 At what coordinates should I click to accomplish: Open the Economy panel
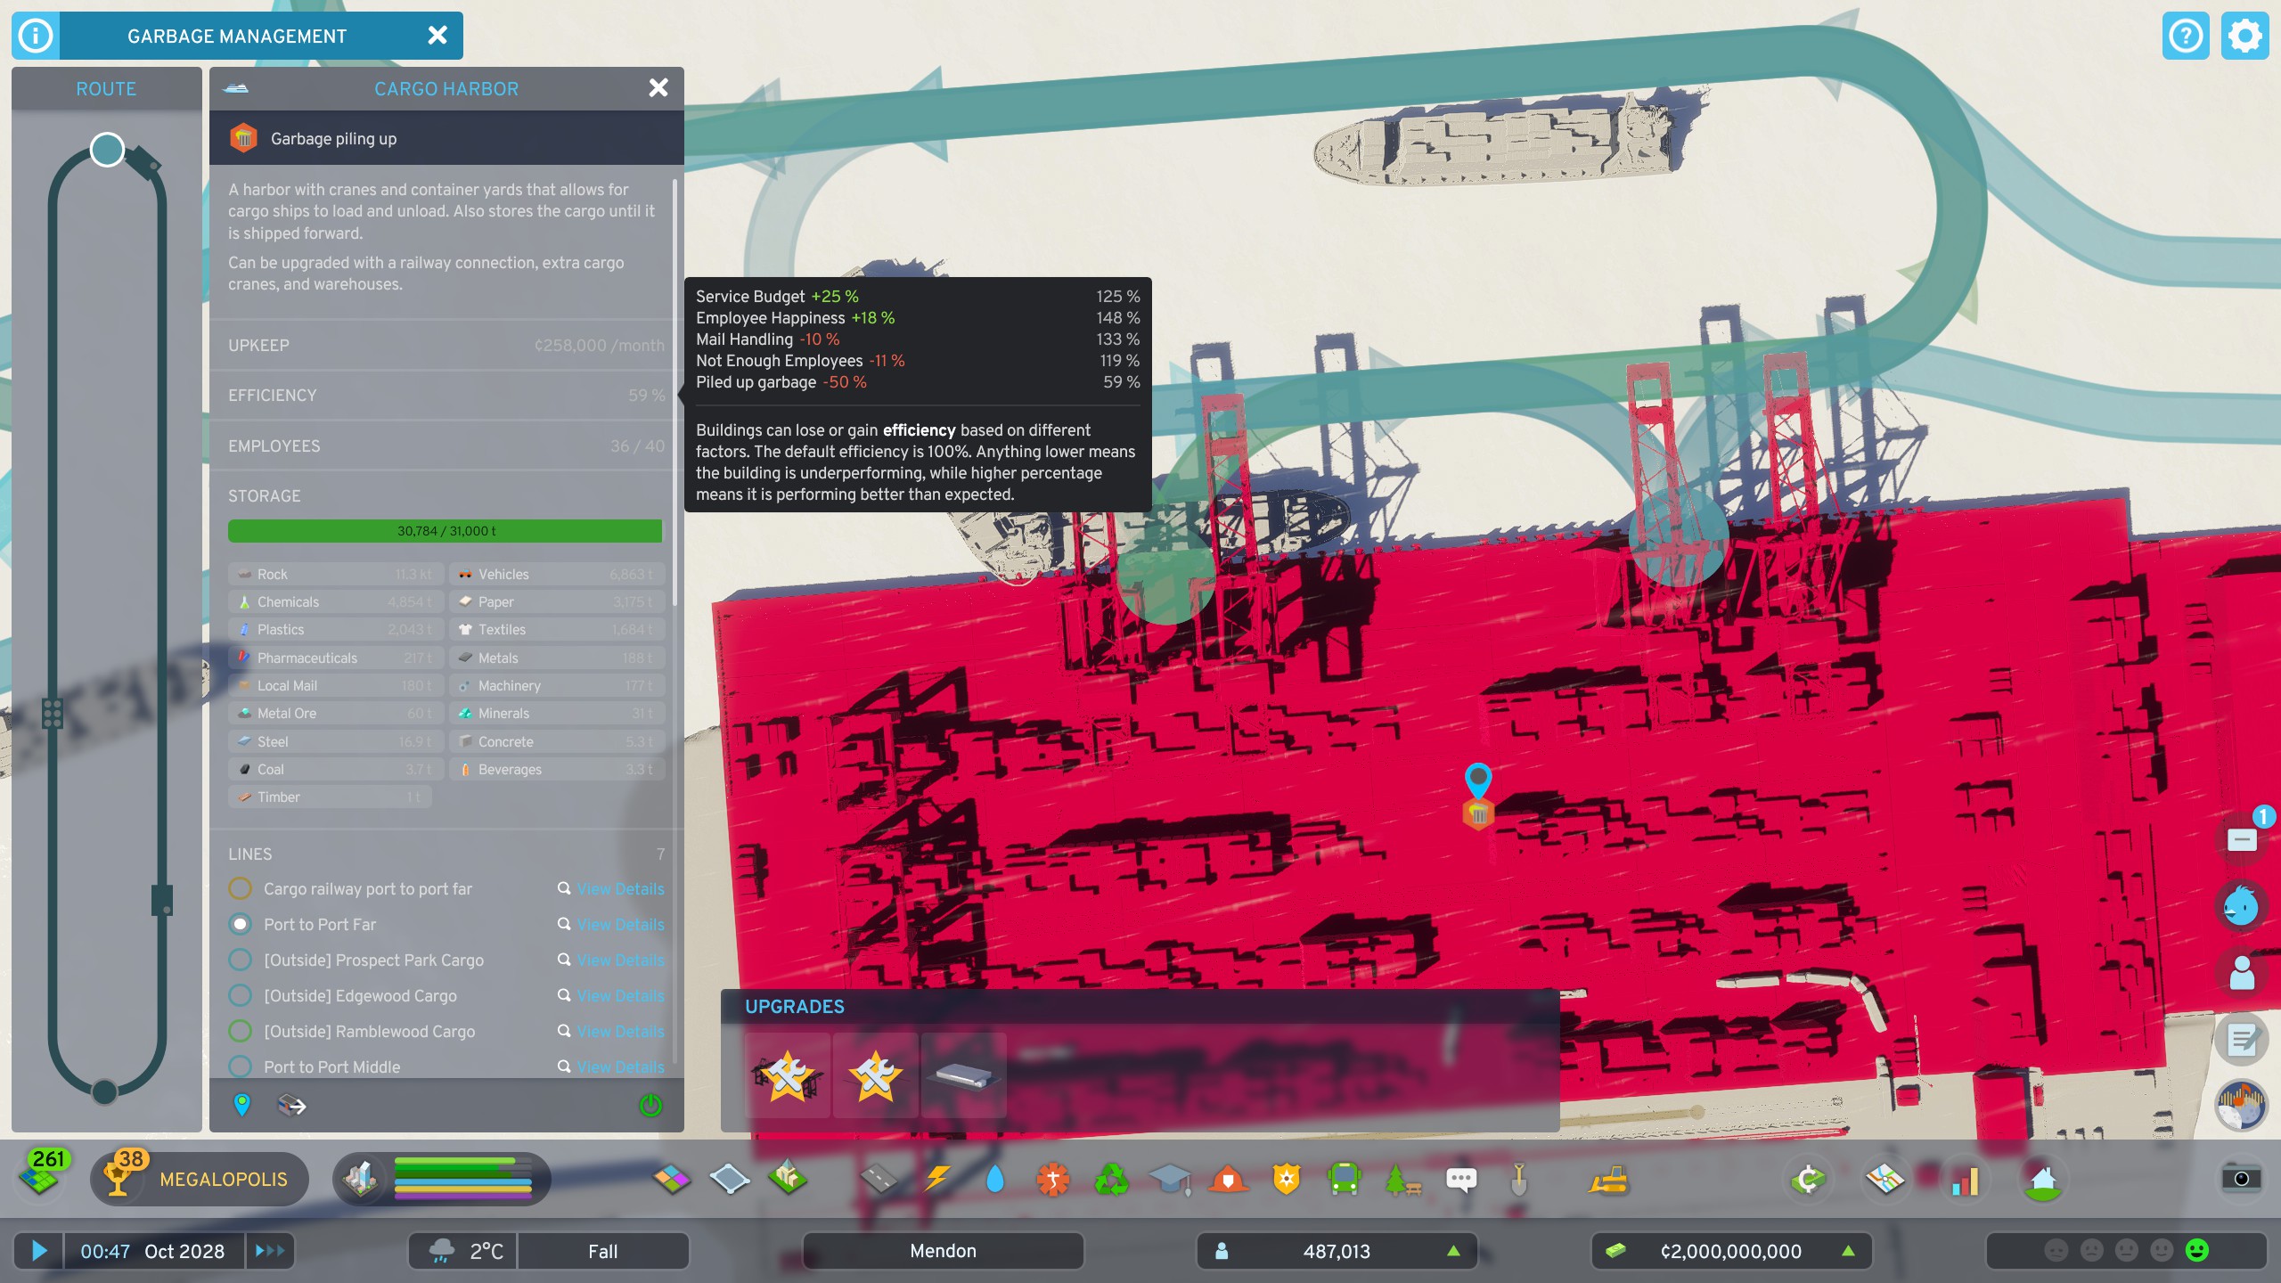1808,1179
